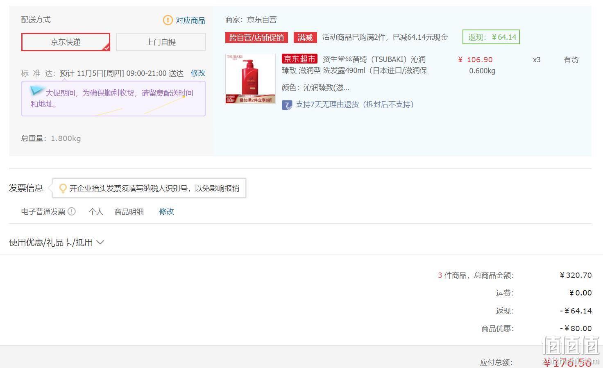The height and width of the screenshot is (368, 603).
Task: Choose 上门自提 pickup option
Action: pos(161,42)
